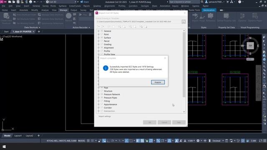The height and width of the screenshot is (150, 267).
Task: Open the Windows Start menu
Action: tap(4, 147)
